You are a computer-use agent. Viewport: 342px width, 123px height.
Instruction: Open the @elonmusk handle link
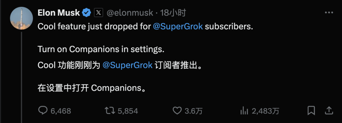click(130, 13)
